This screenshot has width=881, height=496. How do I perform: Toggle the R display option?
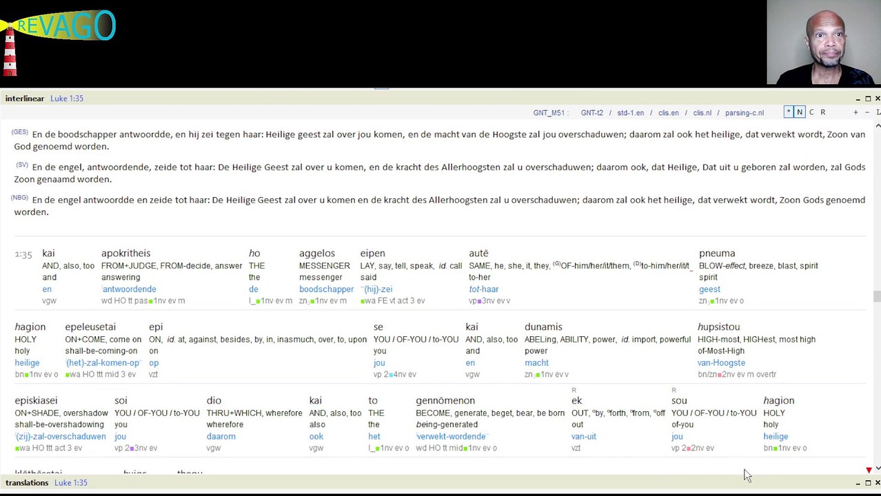pyautogui.click(x=822, y=112)
